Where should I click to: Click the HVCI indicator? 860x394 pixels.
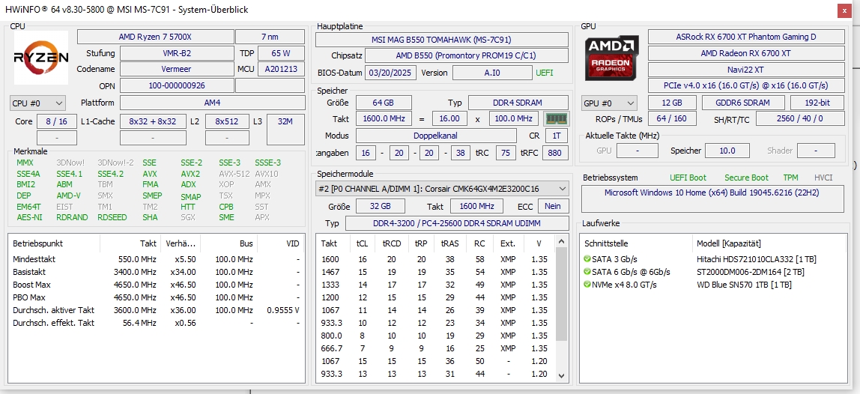pyautogui.click(x=823, y=178)
